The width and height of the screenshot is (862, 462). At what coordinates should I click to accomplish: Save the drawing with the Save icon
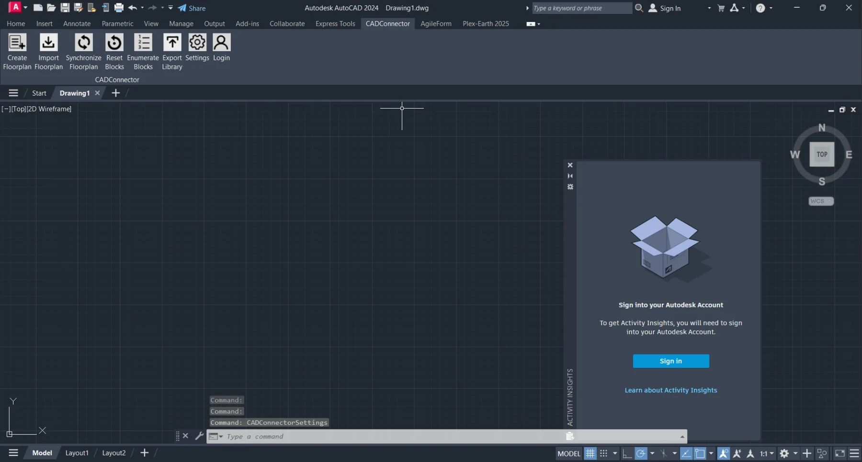point(65,8)
